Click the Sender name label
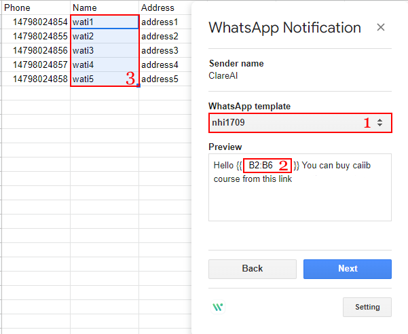The image size is (408, 334). (x=236, y=63)
